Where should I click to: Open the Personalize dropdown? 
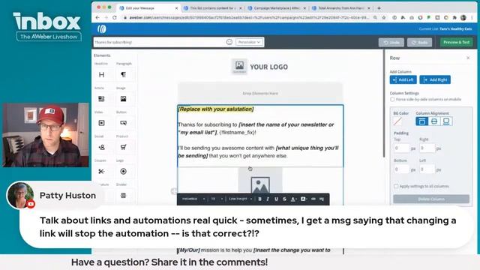click(x=249, y=42)
